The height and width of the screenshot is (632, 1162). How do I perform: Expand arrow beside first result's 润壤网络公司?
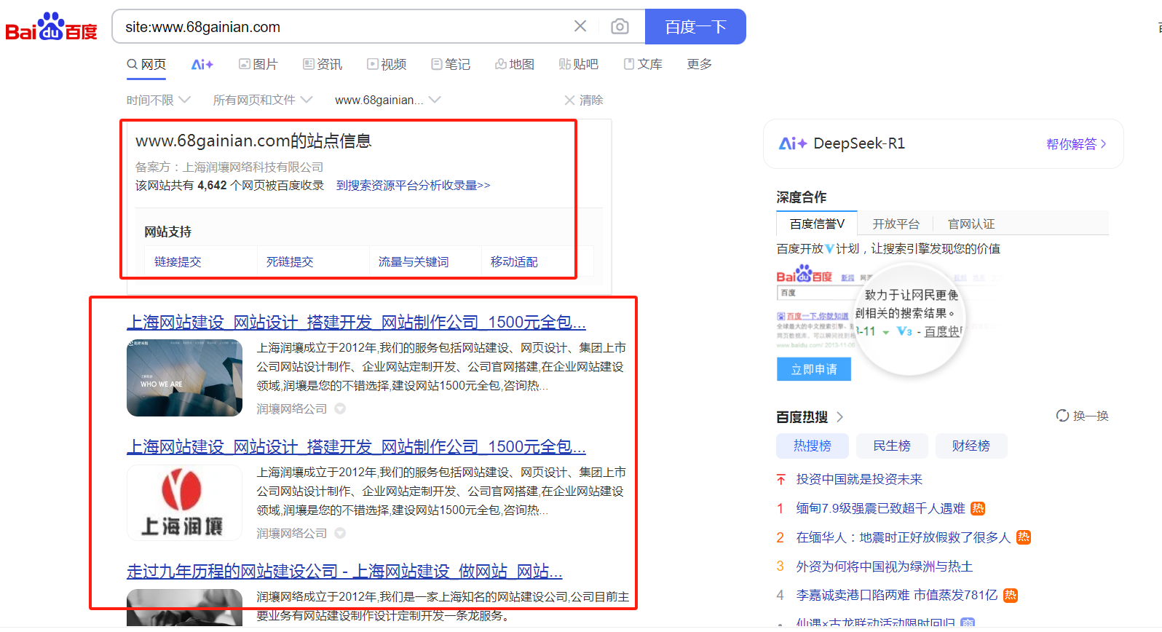(340, 408)
